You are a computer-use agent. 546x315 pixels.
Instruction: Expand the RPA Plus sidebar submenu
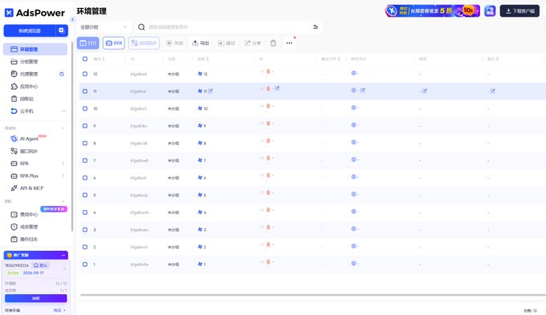point(63,176)
